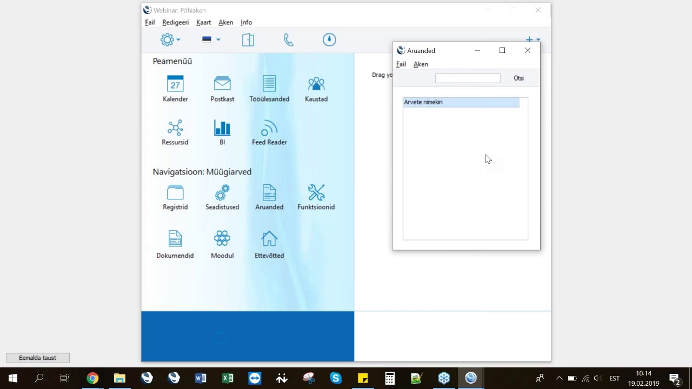Open the Aken menu in main window

[226, 22]
